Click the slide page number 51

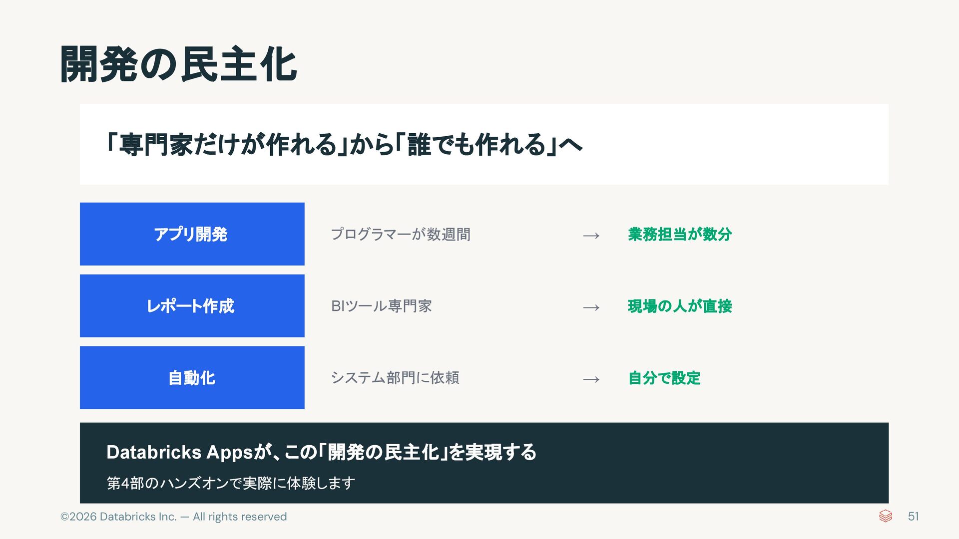coord(913,517)
